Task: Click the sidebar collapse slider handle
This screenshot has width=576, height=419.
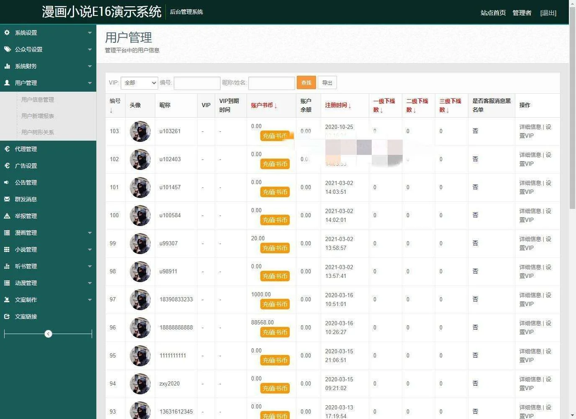Action: pyautogui.click(x=48, y=334)
